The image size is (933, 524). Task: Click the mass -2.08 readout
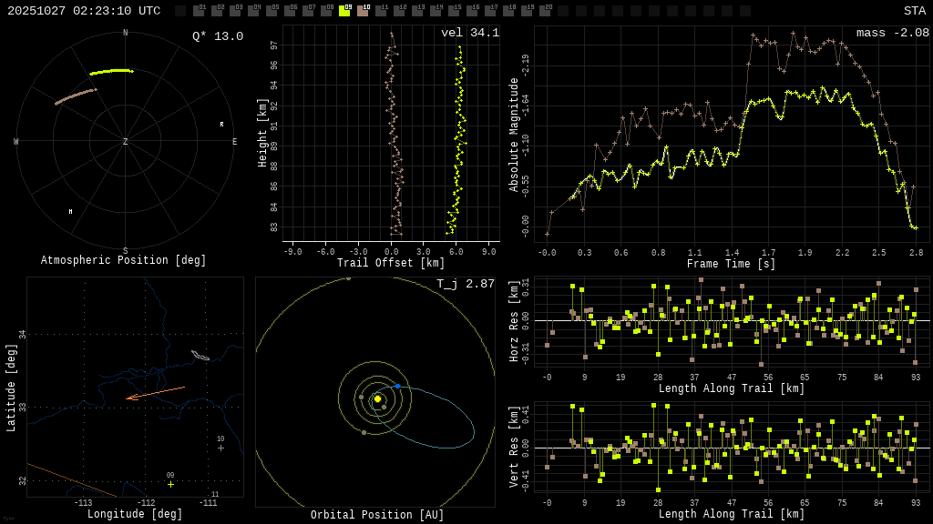(x=892, y=34)
